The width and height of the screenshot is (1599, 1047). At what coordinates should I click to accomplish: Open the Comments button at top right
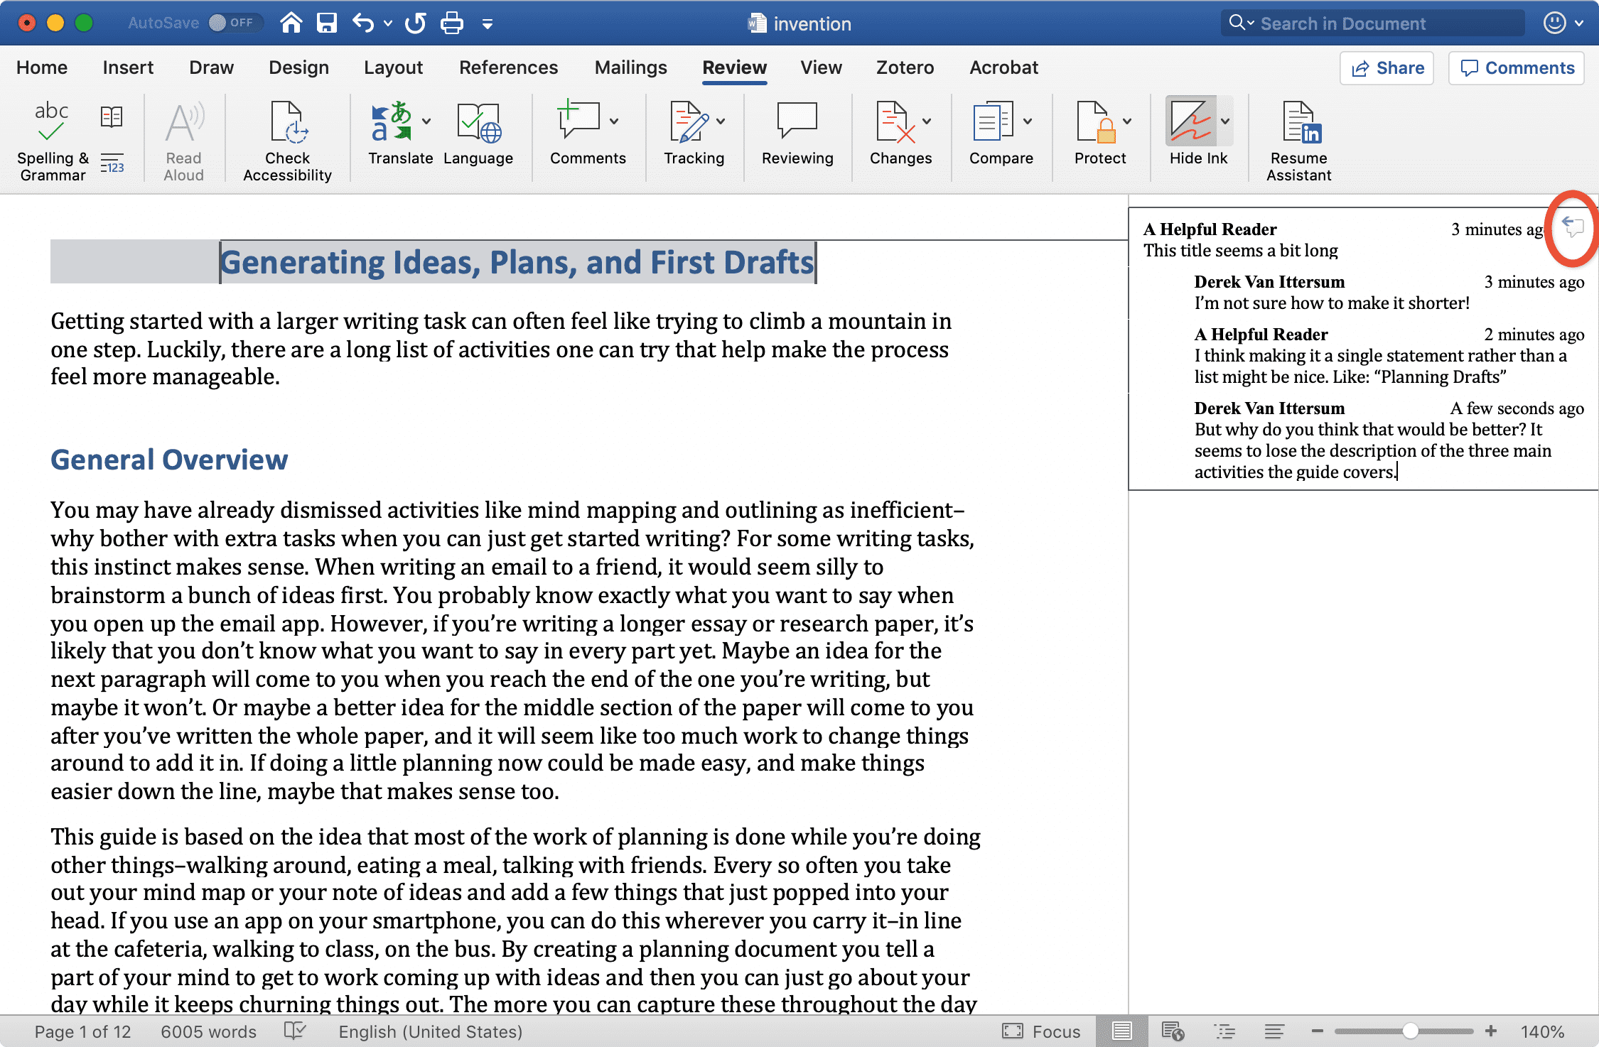pyautogui.click(x=1517, y=68)
